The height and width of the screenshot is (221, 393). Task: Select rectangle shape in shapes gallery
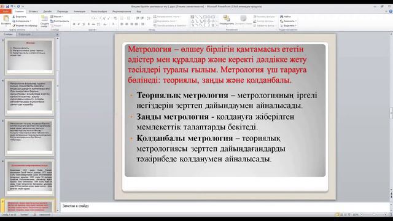pyautogui.click(x=204, y=17)
